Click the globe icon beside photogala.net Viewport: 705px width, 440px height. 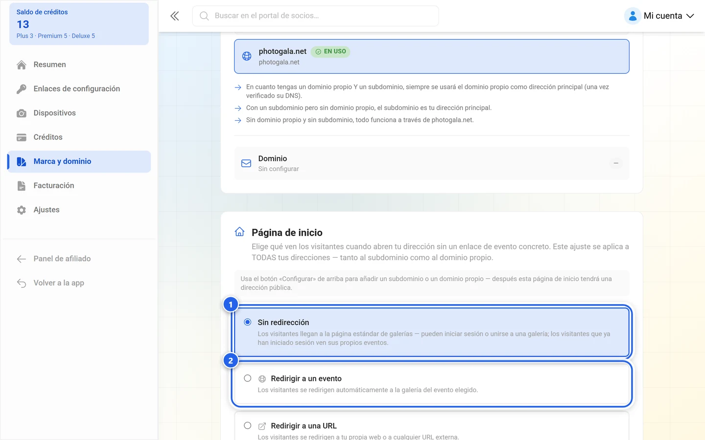coord(247,56)
